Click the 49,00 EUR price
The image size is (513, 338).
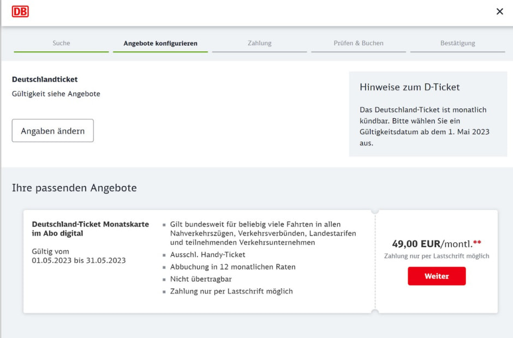[x=416, y=244]
